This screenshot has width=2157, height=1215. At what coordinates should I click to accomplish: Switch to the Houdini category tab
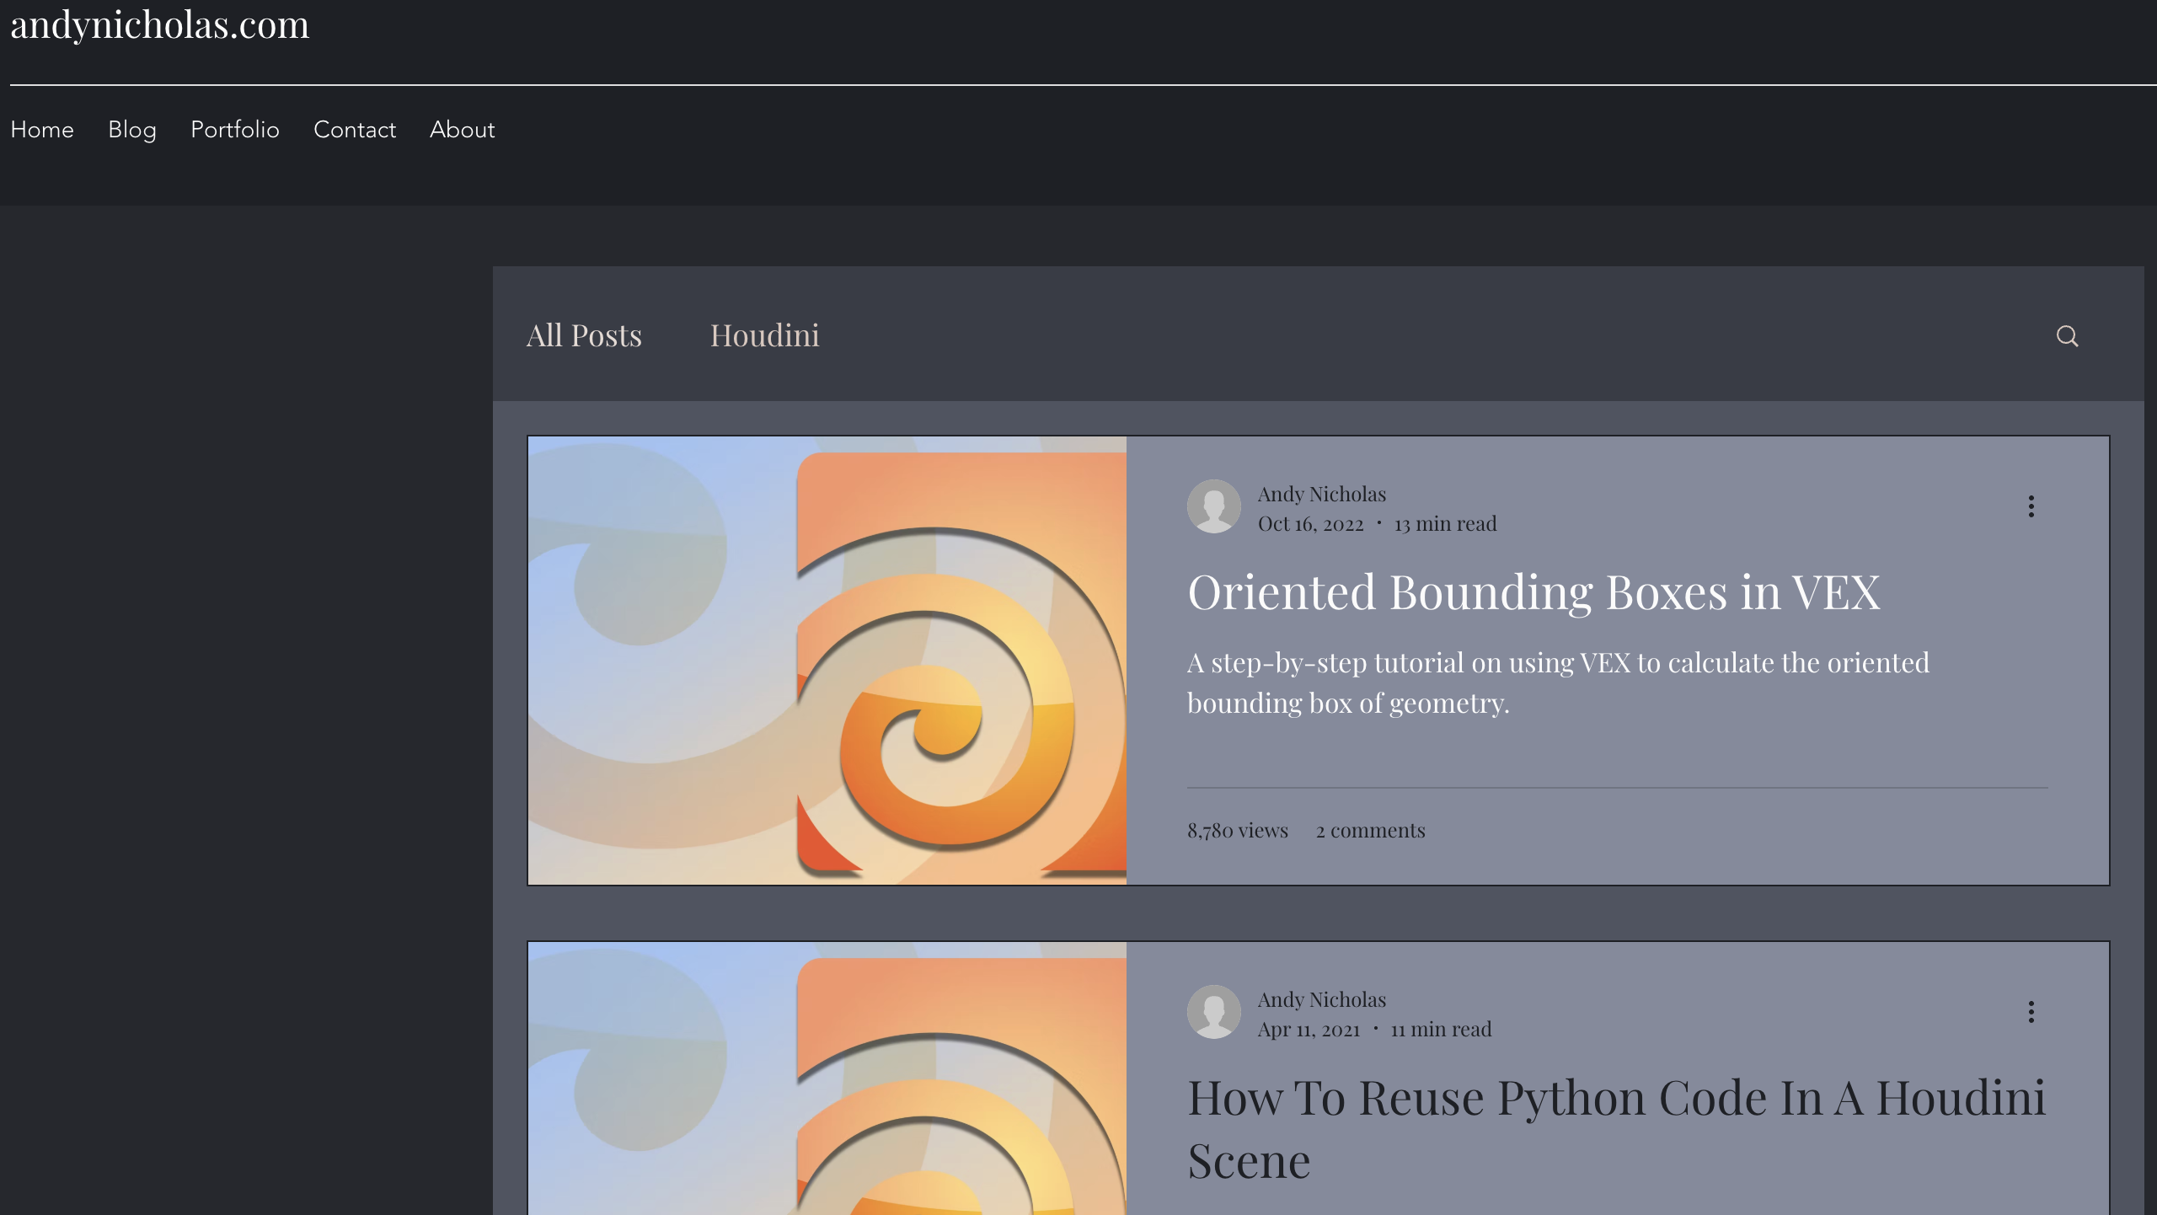coord(764,335)
